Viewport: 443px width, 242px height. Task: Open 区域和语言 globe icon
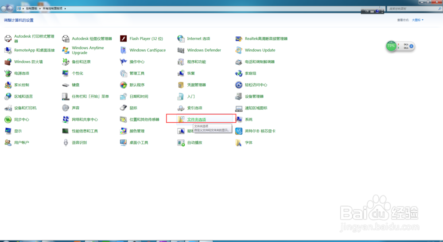pyautogui.click(x=8, y=97)
